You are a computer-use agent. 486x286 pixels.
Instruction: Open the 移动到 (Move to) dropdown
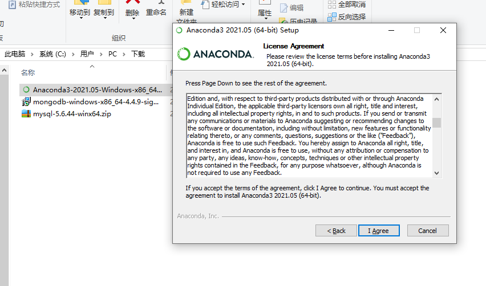tap(80, 10)
